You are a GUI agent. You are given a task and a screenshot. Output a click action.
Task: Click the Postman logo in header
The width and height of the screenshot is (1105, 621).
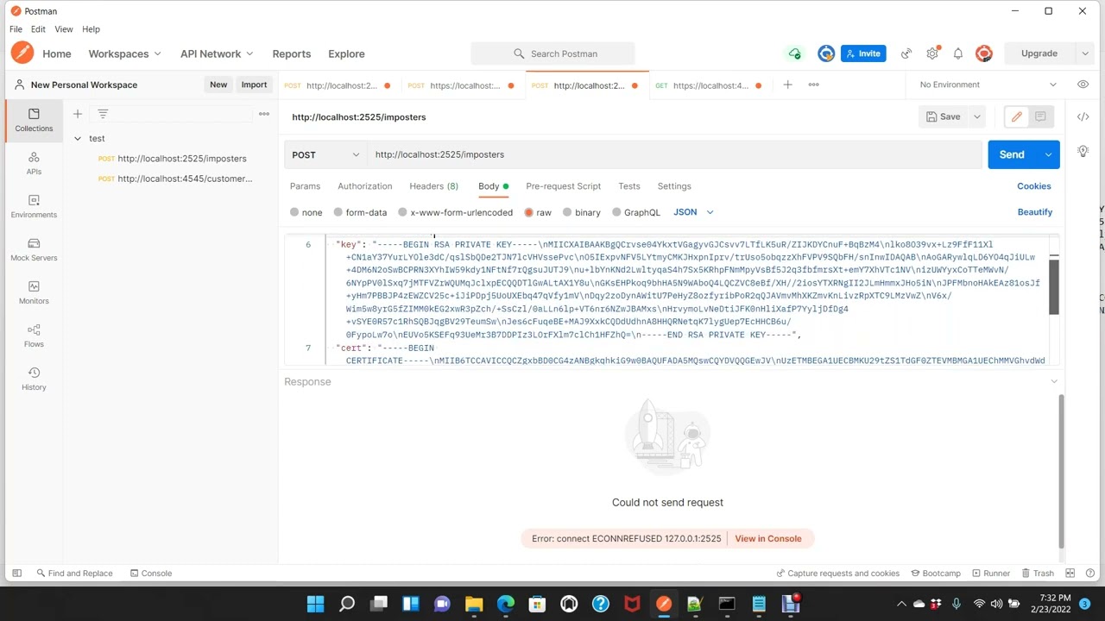pyautogui.click(x=22, y=53)
